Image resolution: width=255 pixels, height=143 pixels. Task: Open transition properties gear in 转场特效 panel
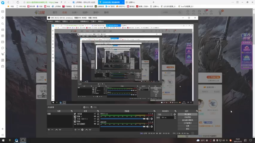175,114
